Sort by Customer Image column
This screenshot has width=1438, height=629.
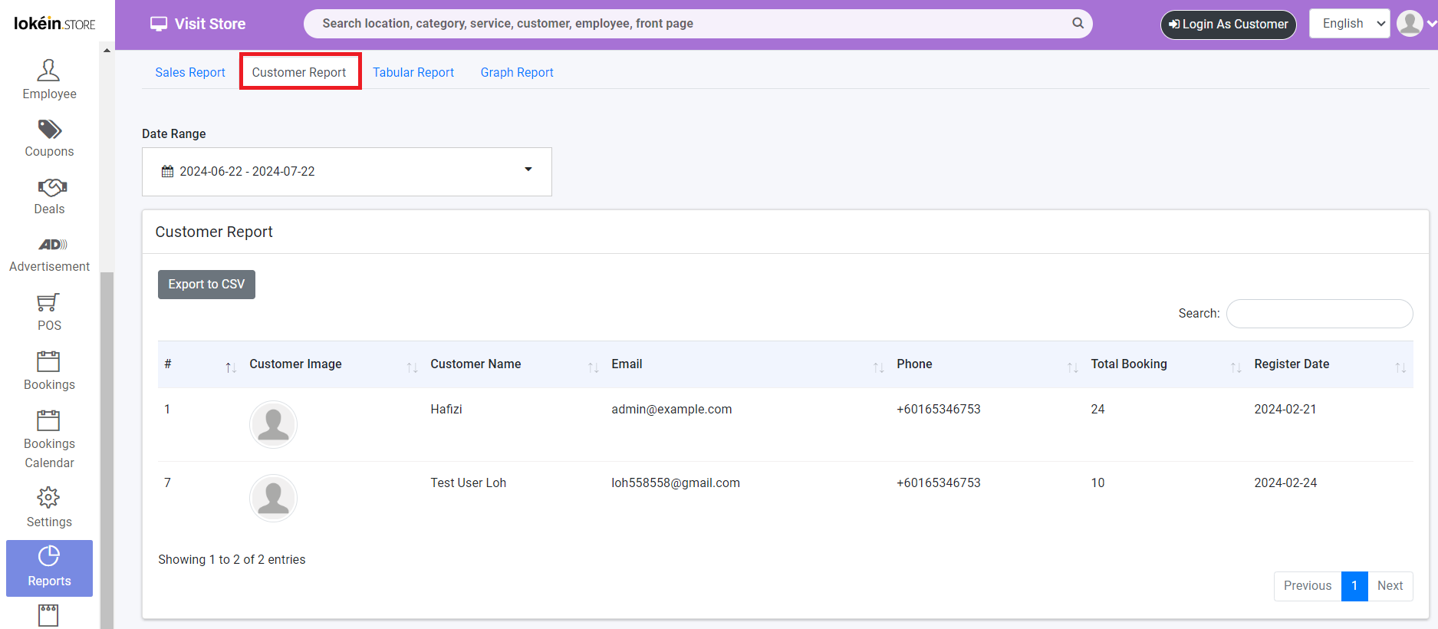coord(412,368)
